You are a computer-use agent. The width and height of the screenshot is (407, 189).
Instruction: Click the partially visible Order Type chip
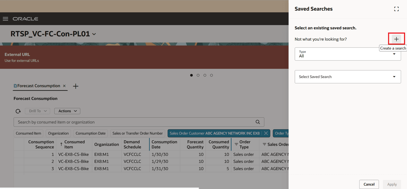[281, 133]
